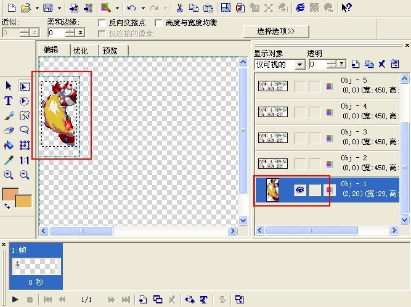Click the Open folder icon
Image resolution: width=411 pixels, height=307 pixels.
click(x=26, y=8)
